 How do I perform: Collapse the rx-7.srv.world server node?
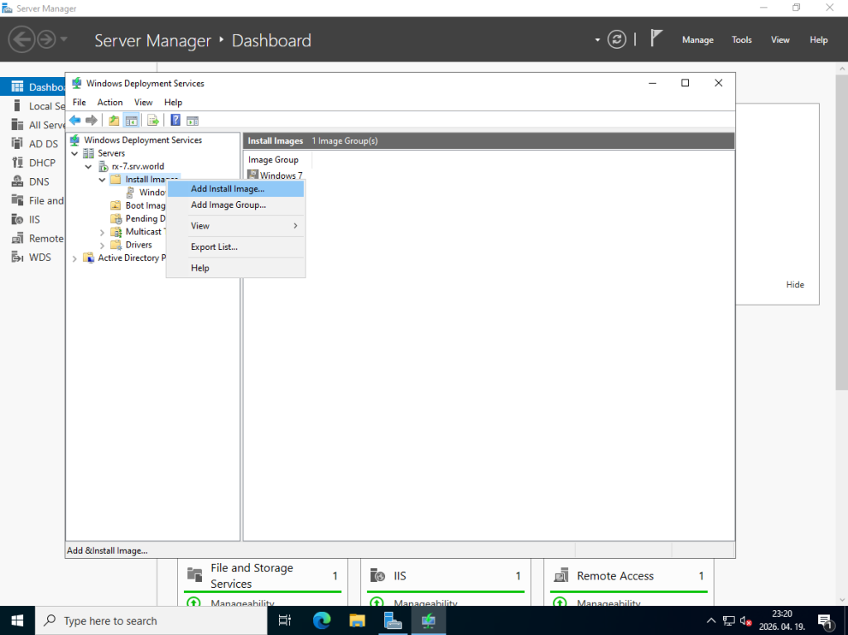89,166
